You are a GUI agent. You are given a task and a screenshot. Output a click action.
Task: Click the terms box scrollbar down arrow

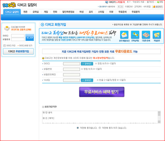click(x=159, y=122)
